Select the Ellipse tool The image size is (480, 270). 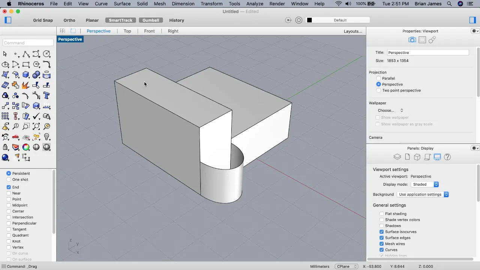pyautogui.click(x=5, y=64)
